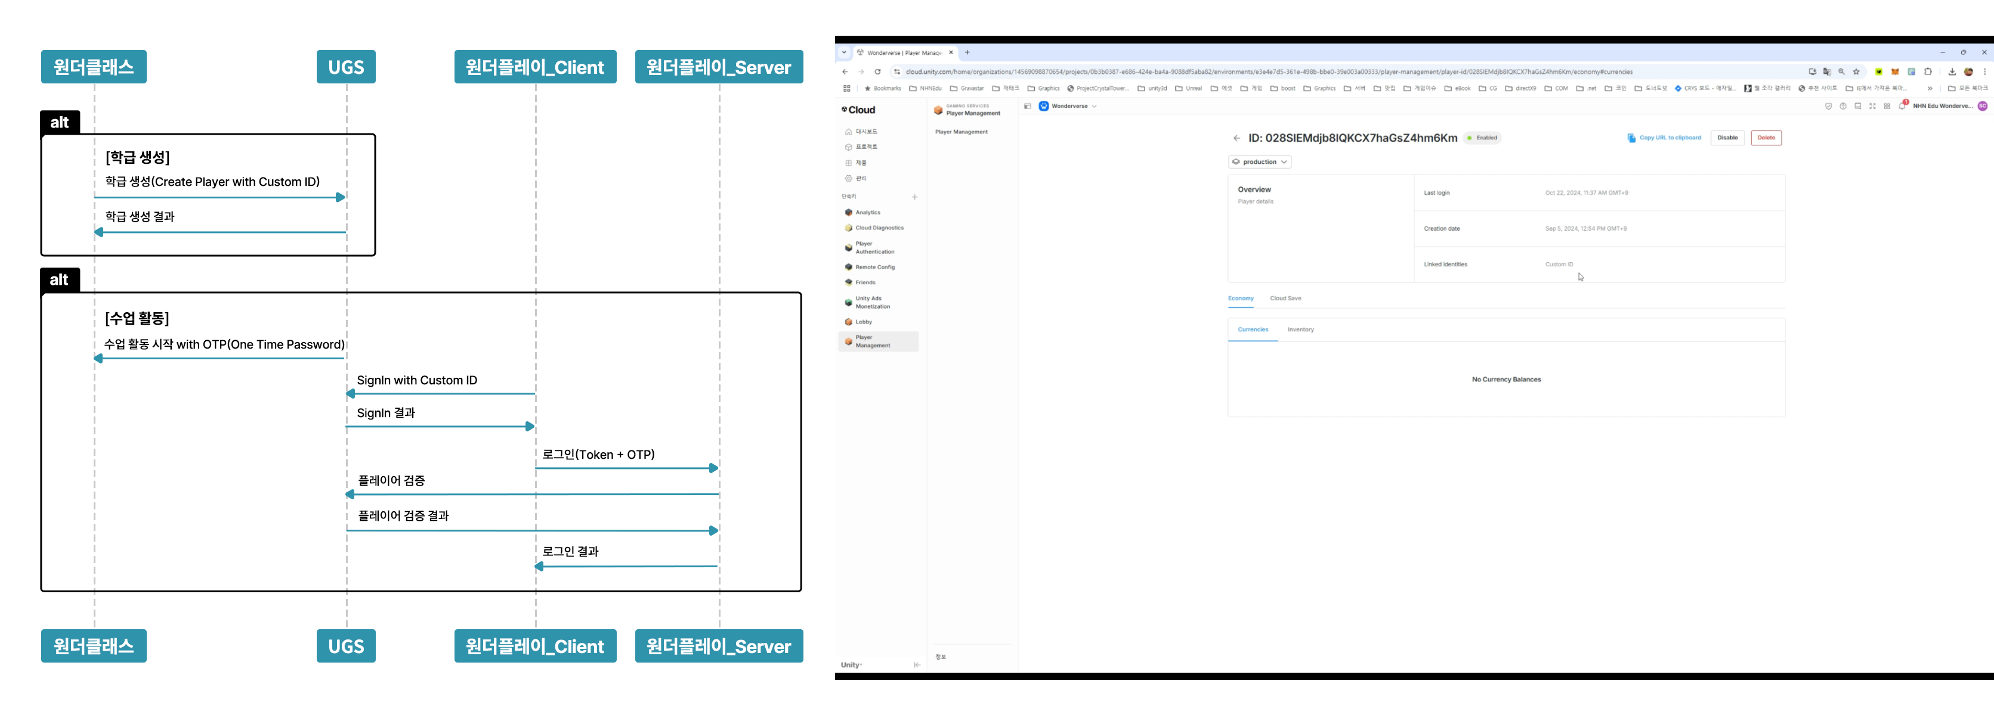Toggle the side panel icon next to Wonderverse
Image resolution: width=1994 pixels, height=715 pixels.
(x=1027, y=106)
